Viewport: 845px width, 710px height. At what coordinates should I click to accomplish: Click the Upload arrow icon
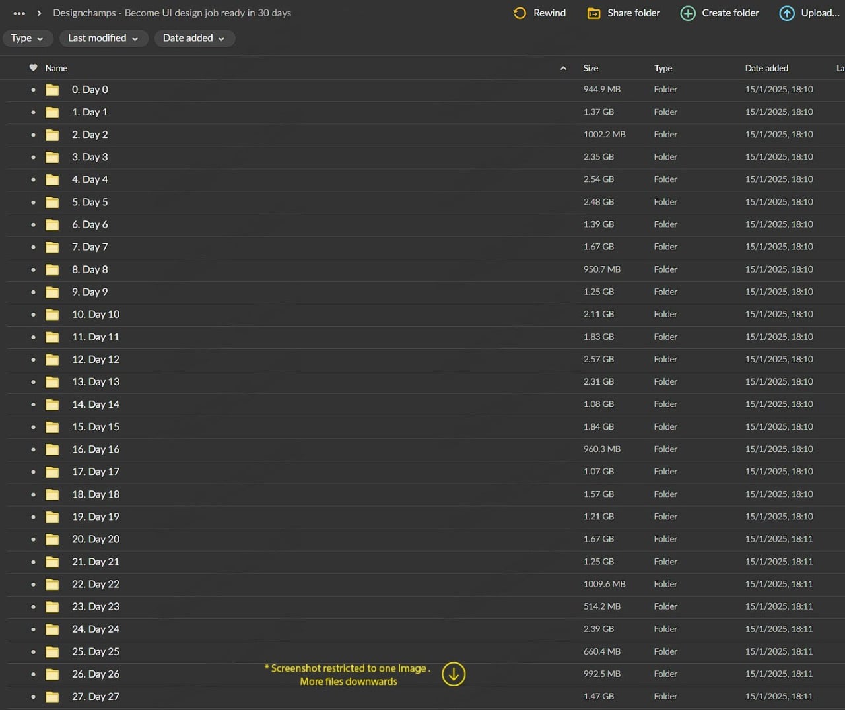tap(786, 13)
